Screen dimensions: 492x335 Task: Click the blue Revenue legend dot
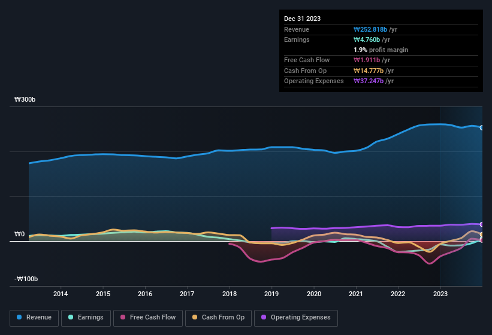[x=20, y=318]
